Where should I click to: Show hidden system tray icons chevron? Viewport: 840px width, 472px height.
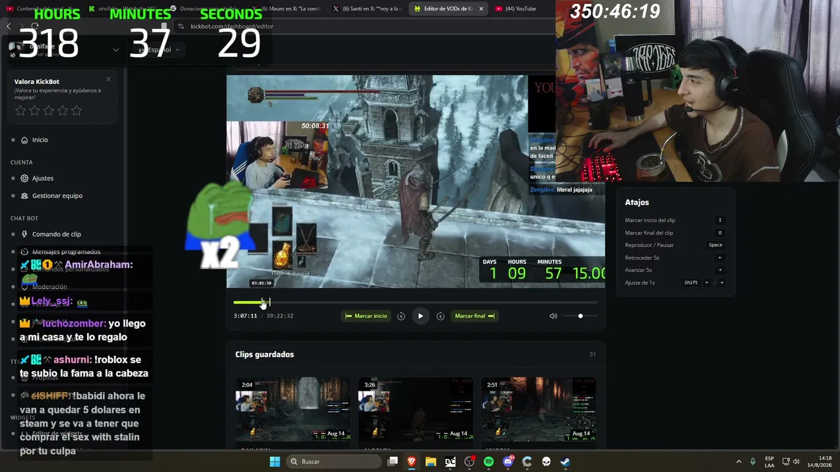(738, 462)
